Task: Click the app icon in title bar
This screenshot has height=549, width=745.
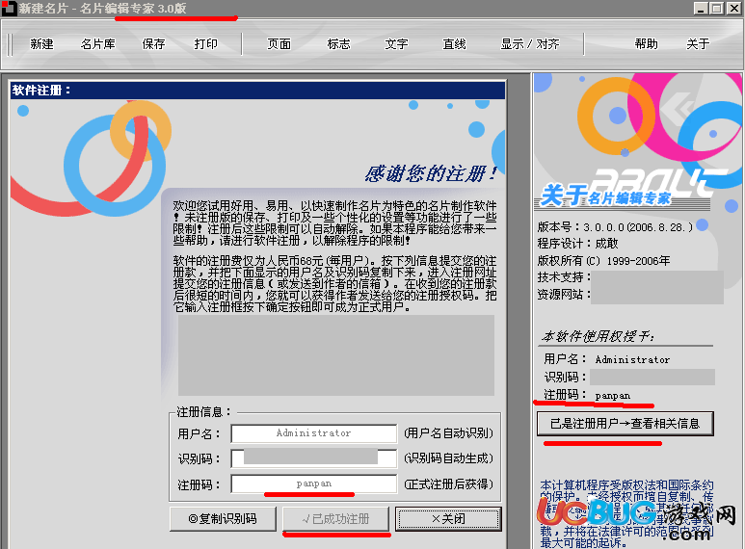Action: pyautogui.click(x=9, y=8)
